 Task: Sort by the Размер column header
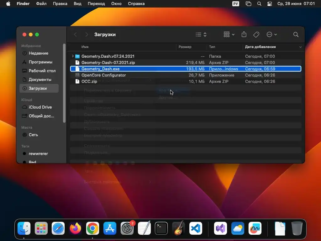pyautogui.click(x=185, y=47)
